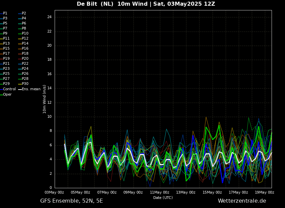Viewport: 285px width, 208px height.
Task: Click the GFS Ensemble, 52N, 5E caption
Action: pos(71,201)
